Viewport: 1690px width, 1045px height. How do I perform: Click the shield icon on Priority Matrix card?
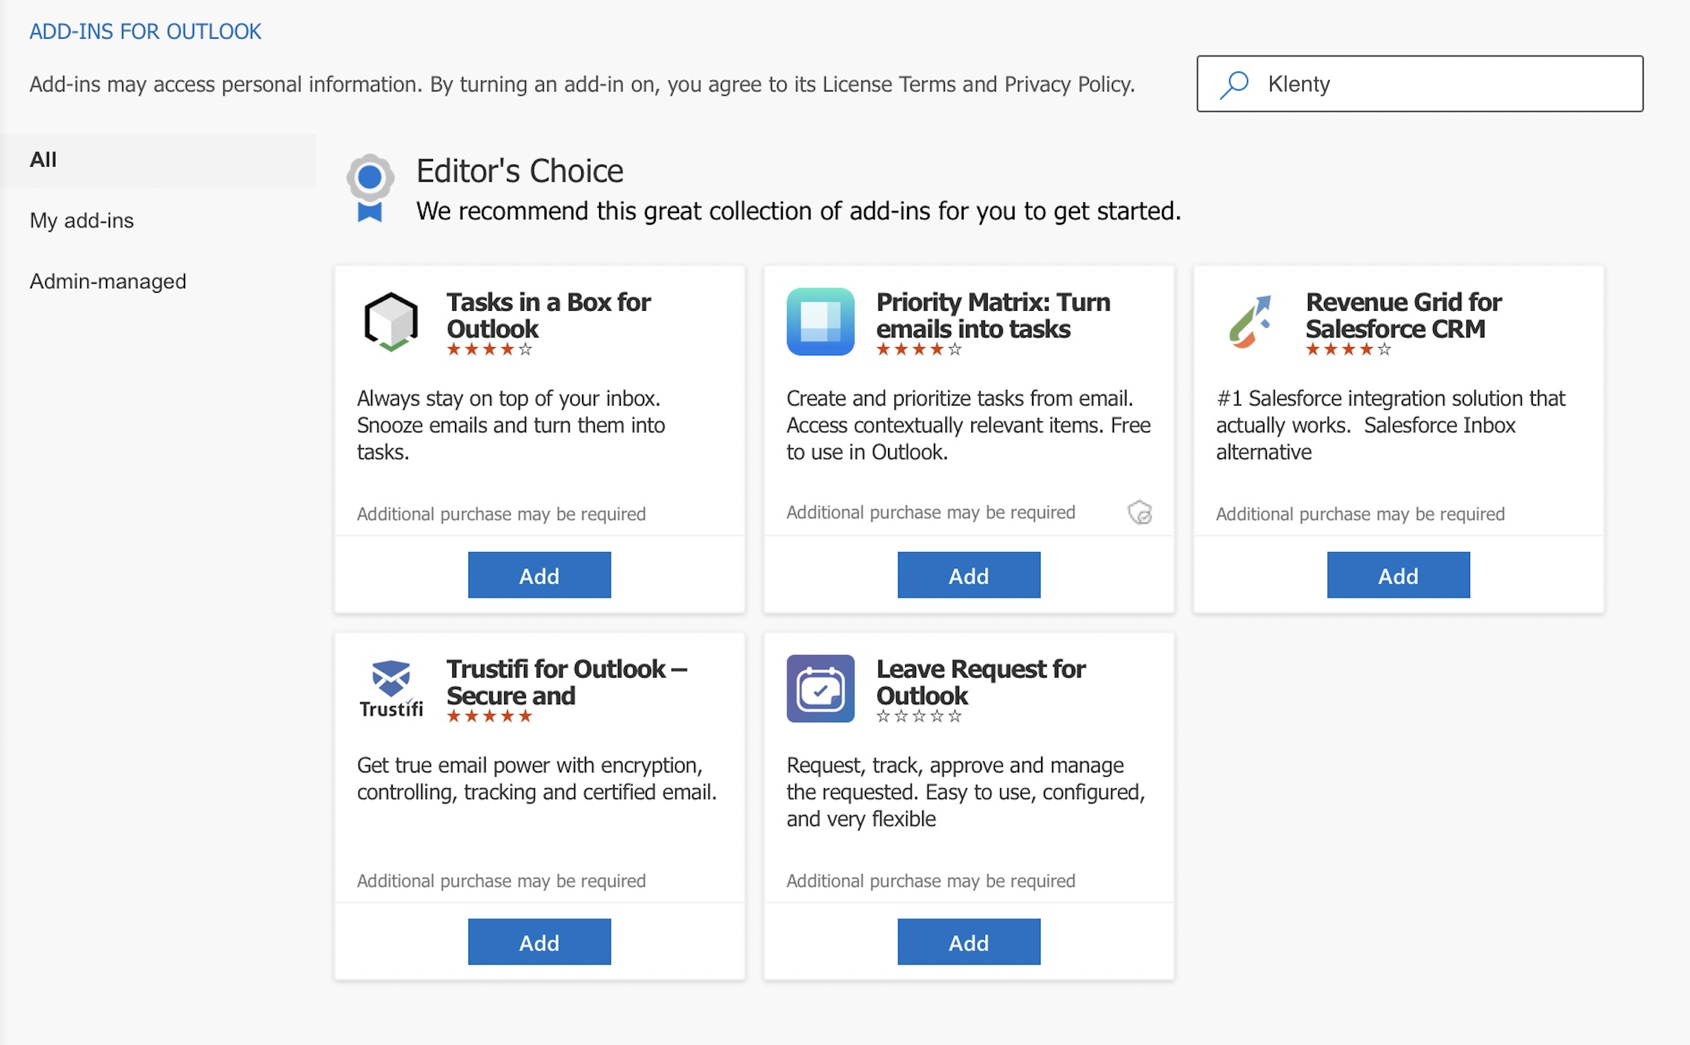1139,513
